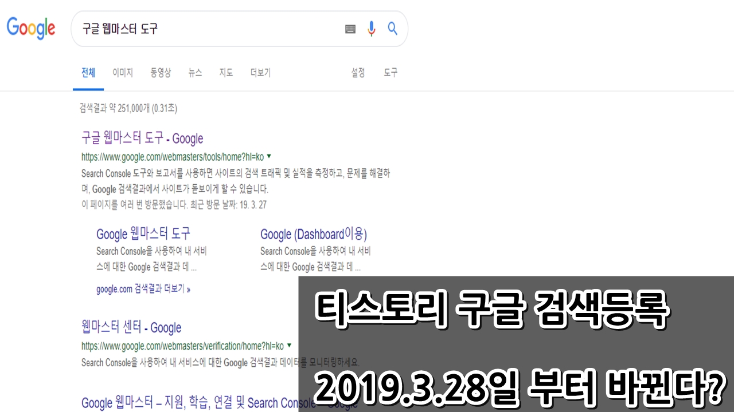Click the webmasters/tools/home URL text

click(x=173, y=156)
